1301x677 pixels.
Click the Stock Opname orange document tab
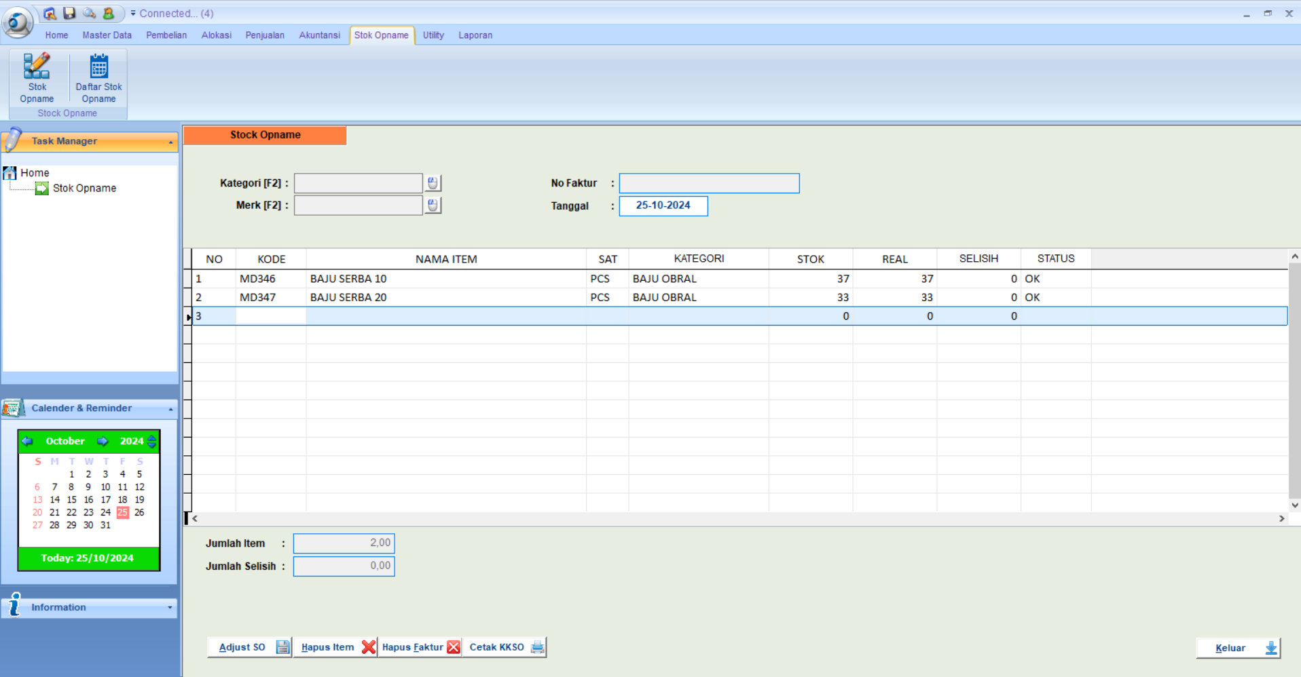(265, 135)
